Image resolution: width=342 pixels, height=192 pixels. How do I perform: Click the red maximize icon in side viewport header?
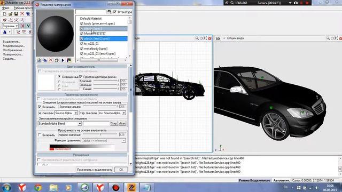210,38
